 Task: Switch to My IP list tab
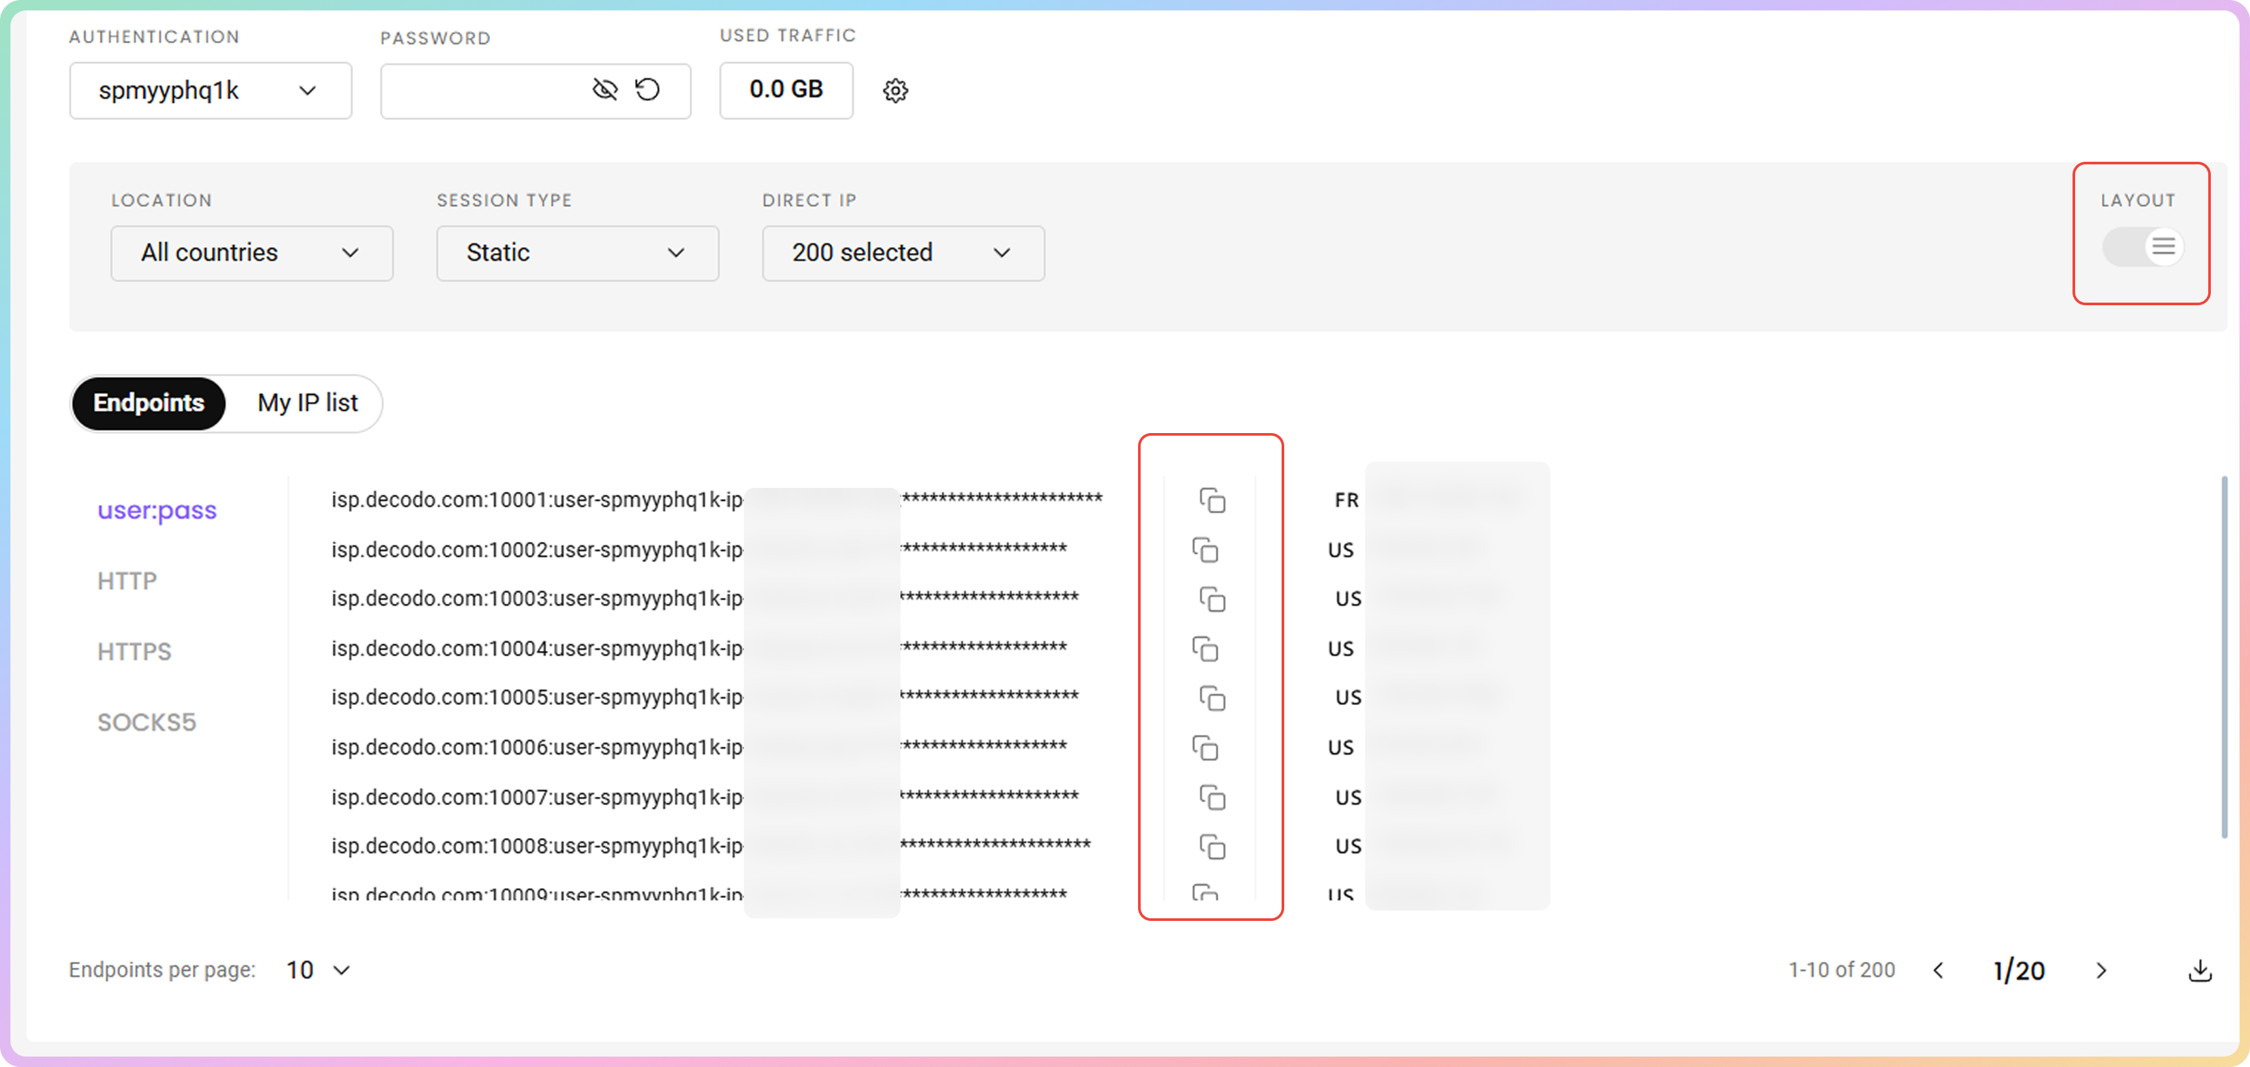pyautogui.click(x=307, y=402)
